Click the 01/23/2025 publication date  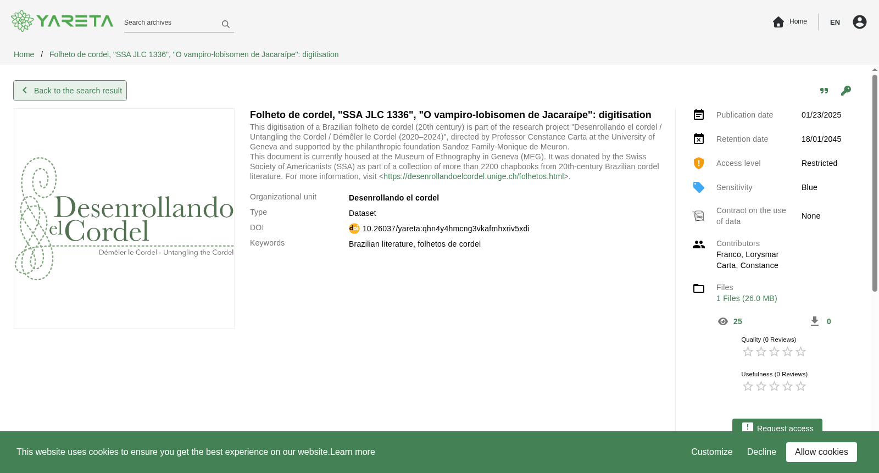click(821, 115)
